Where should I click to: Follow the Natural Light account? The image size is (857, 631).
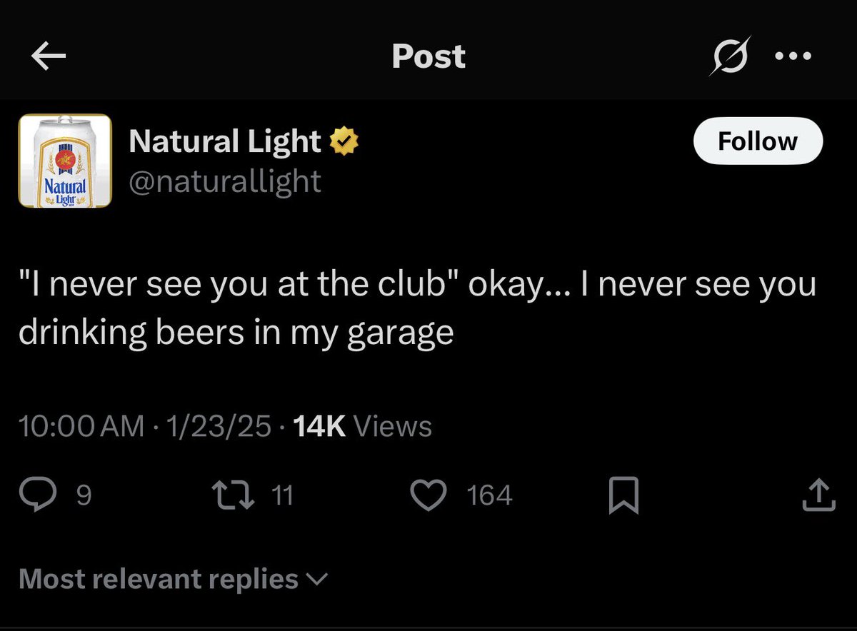[758, 141]
